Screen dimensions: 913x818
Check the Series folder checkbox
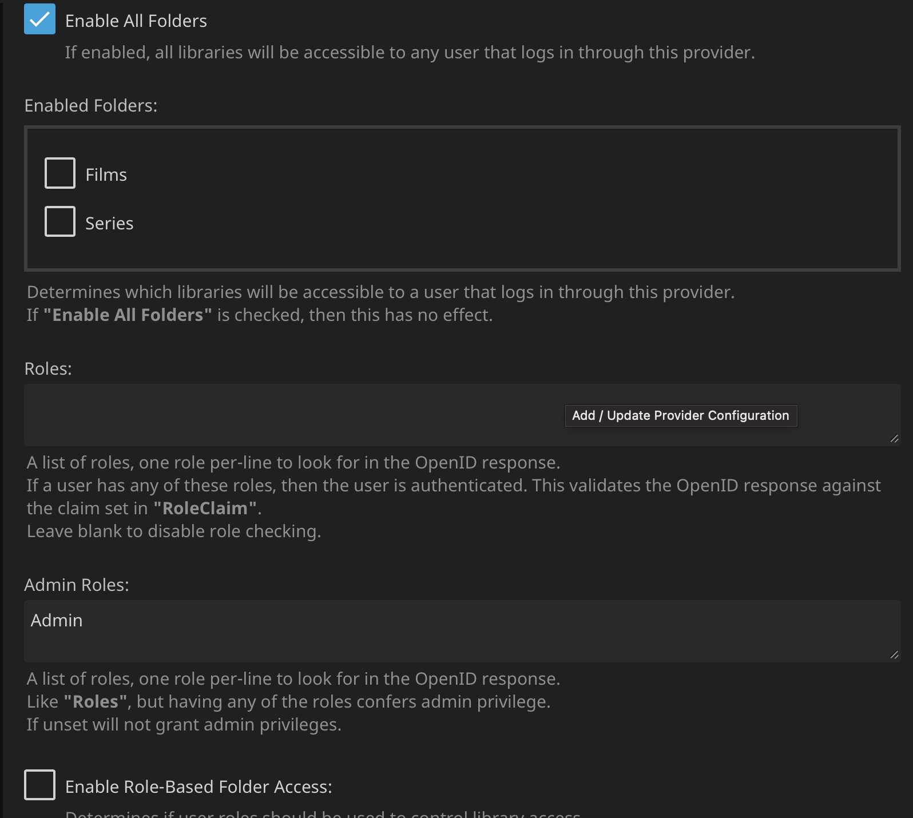coord(59,221)
